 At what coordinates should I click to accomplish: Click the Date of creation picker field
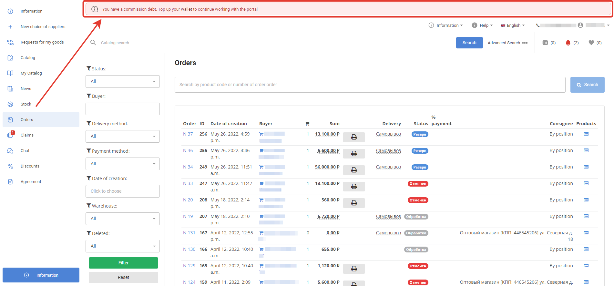tap(123, 191)
